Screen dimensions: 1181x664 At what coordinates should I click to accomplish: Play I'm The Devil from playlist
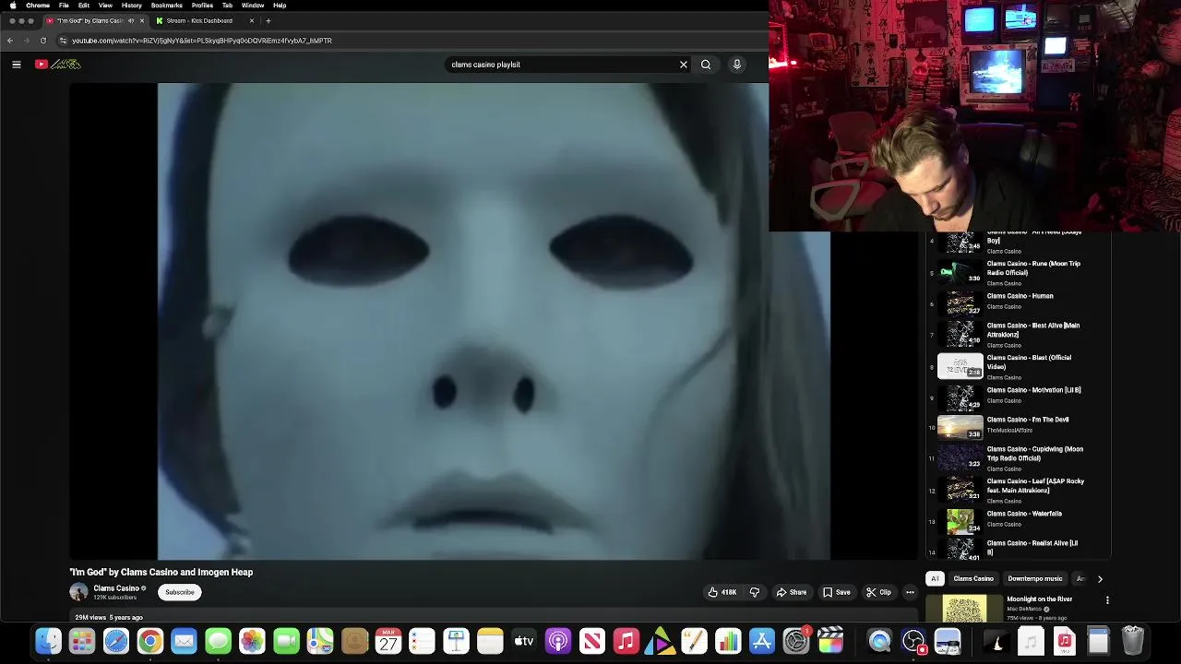[x=1020, y=426]
